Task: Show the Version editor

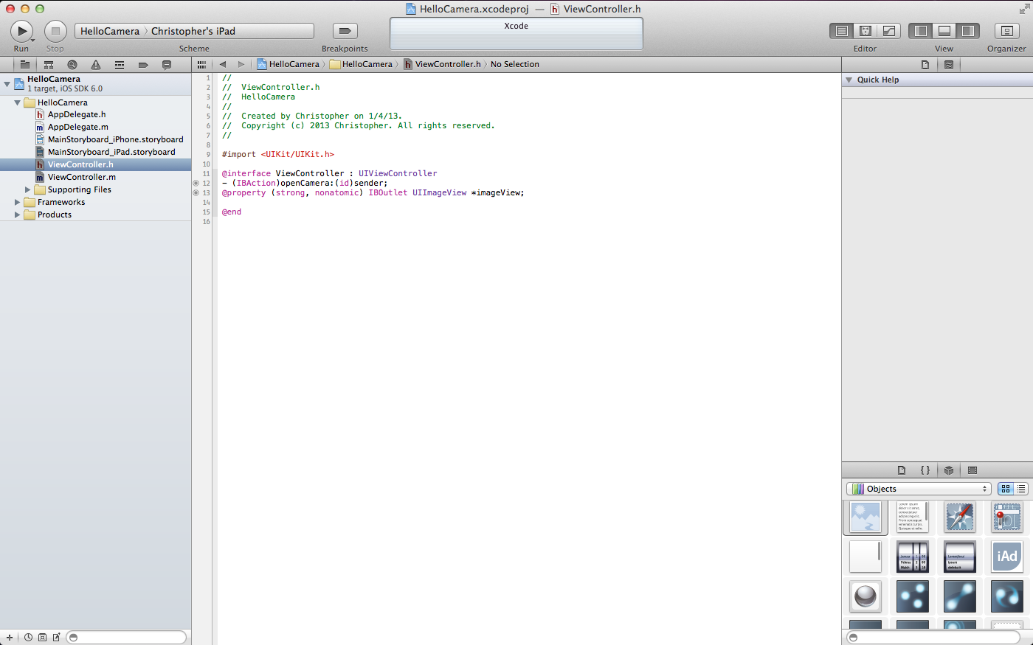Action: click(889, 31)
